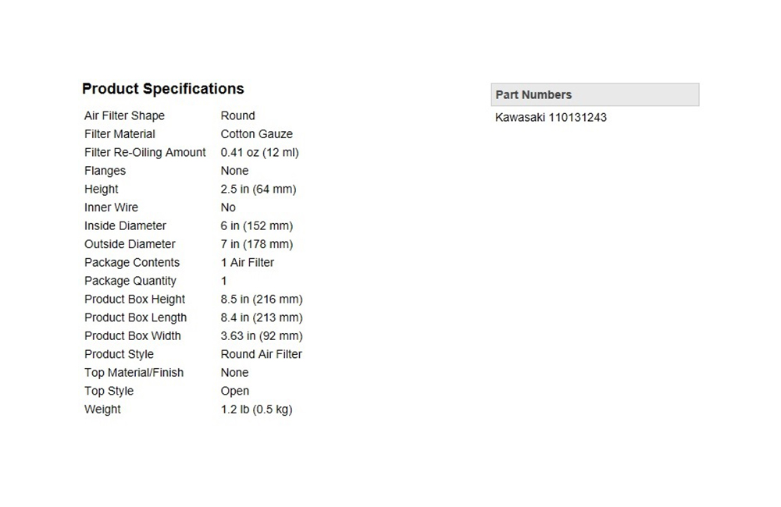Image resolution: width=781 pixels, height=507 pixels.
Task: Select the Inner Wire label
Action: click(111, 207)
